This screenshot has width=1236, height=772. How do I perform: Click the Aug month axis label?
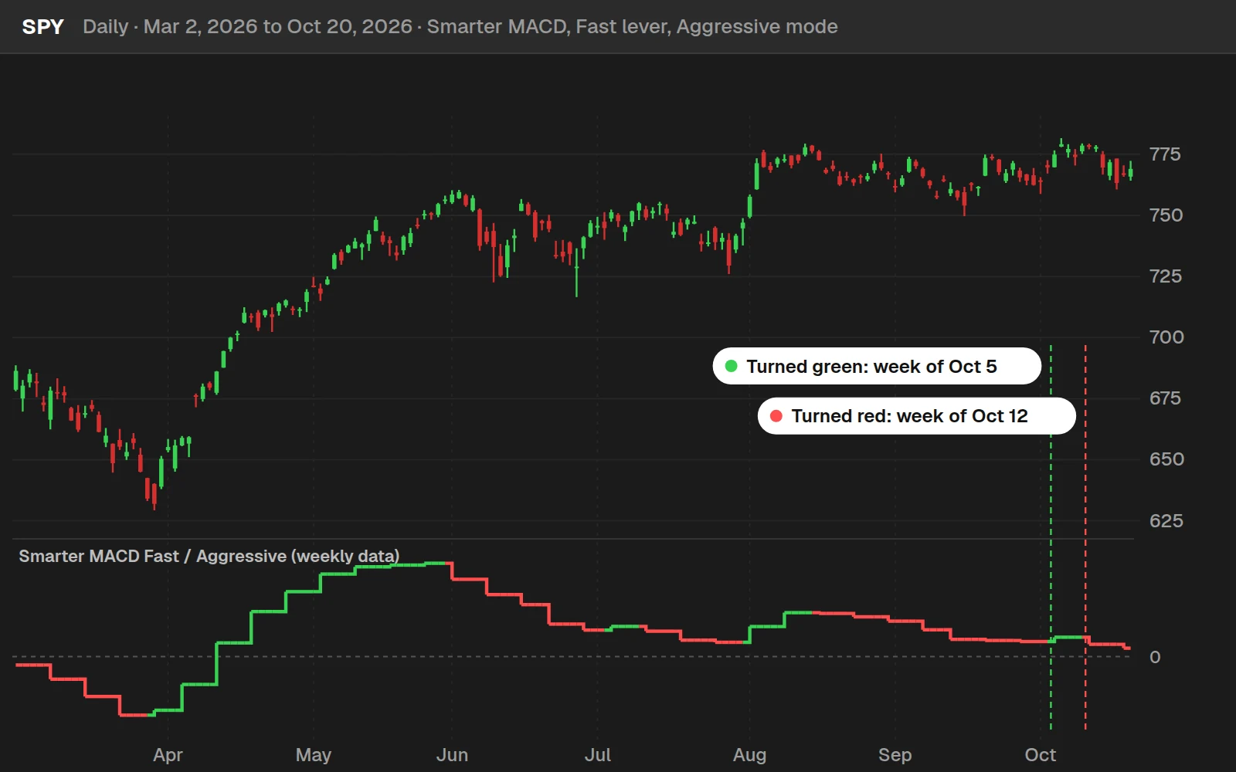point(749,755)
